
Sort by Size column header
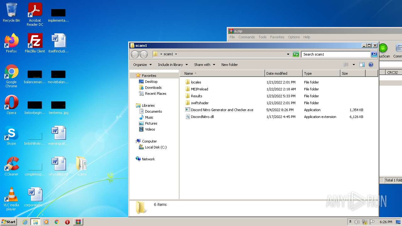[353, 73]
